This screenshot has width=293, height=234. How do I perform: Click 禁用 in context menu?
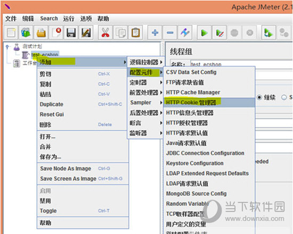coord(83,201)
